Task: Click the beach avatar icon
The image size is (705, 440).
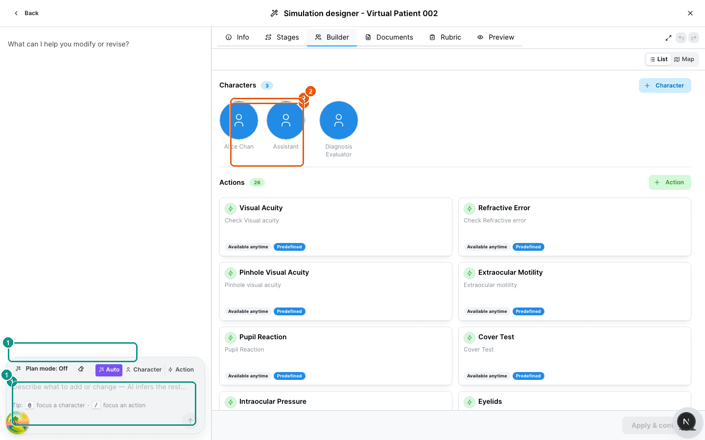Action: click(18, 422)
